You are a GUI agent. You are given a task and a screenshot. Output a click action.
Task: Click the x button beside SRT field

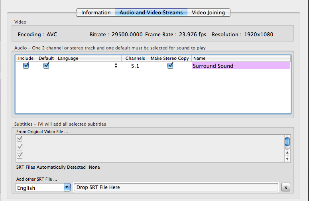[x=285, y=187]
